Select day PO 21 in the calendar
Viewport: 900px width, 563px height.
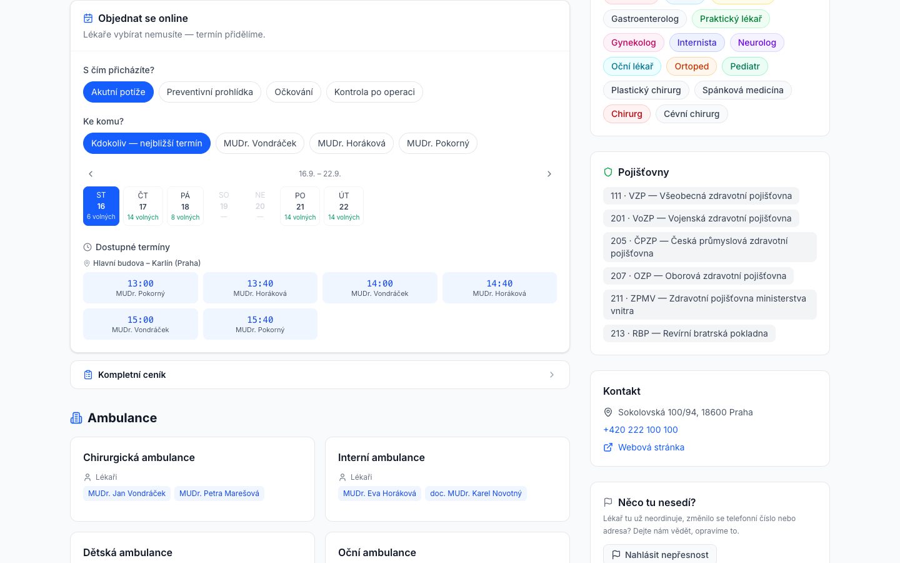click(300, 206)
